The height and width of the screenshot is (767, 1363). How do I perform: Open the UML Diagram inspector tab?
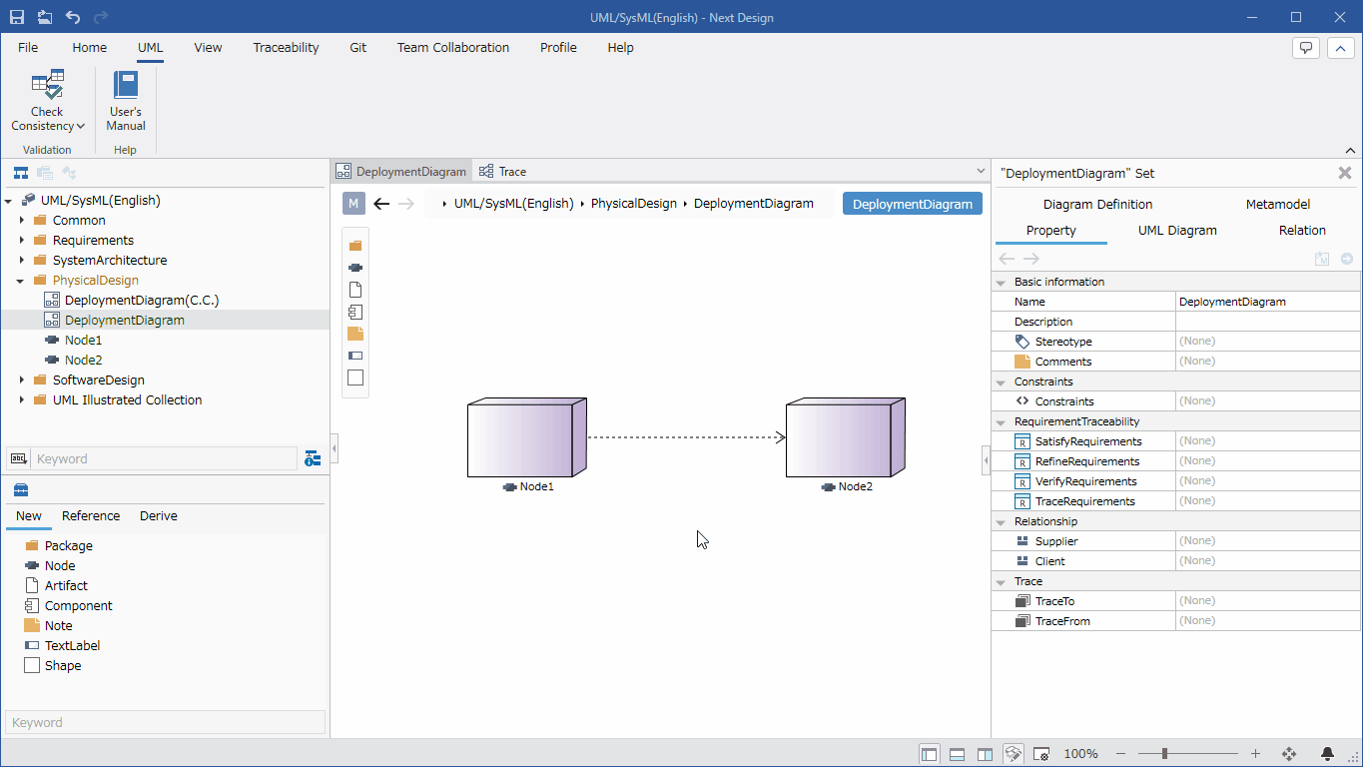tap(1177, 230)
